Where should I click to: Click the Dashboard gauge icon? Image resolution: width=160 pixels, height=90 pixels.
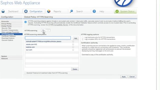[3, 11]
